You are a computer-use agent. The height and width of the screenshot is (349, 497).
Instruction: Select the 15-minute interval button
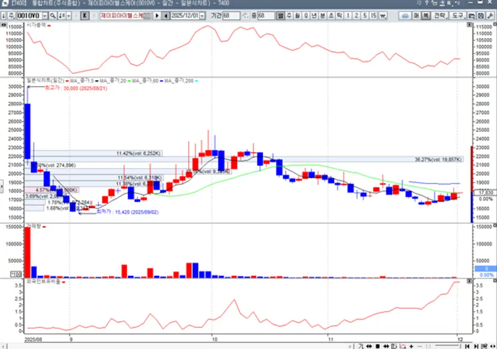[x=374, y=16]
